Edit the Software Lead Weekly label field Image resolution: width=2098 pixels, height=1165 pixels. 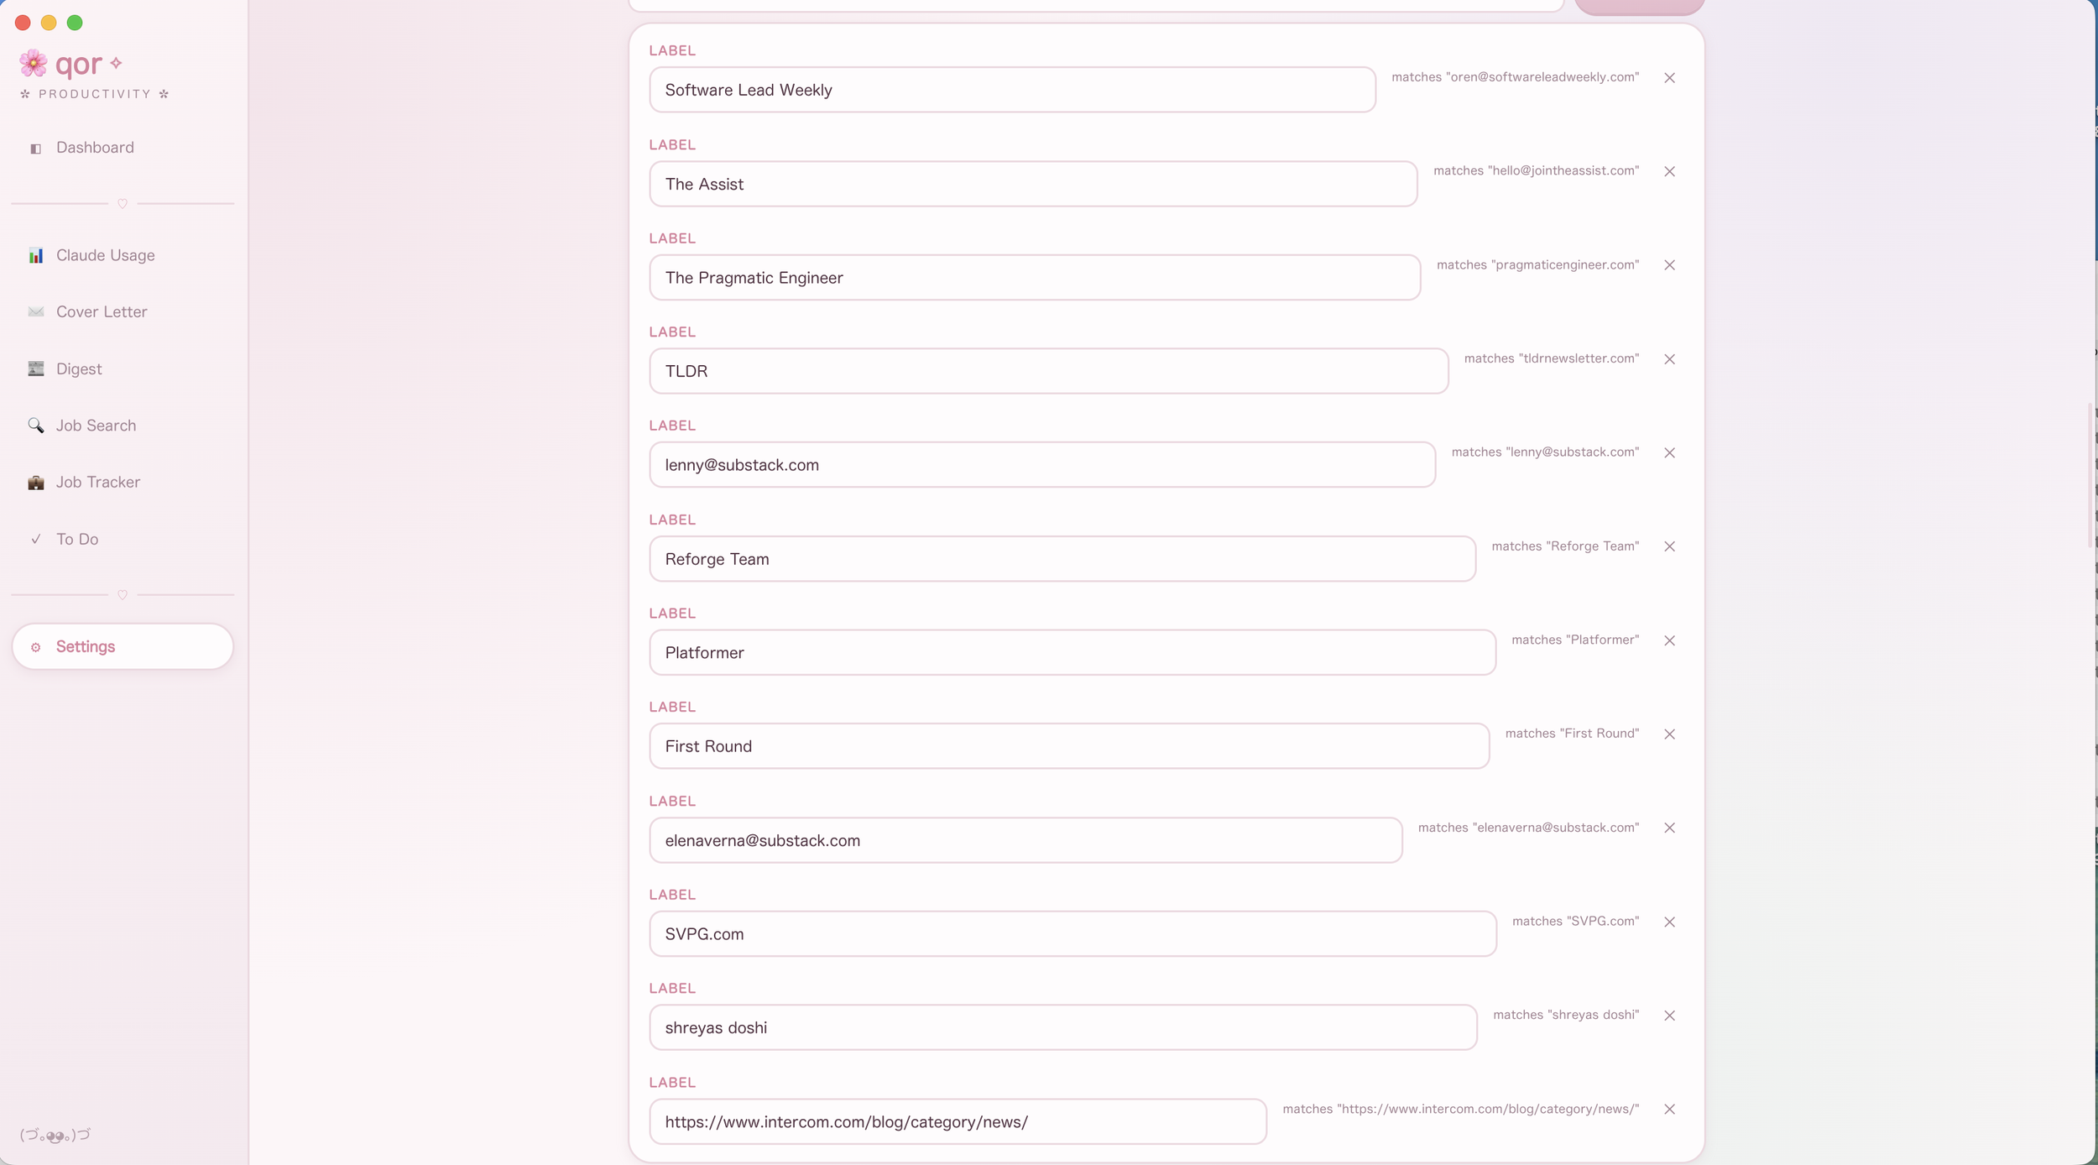tap(1012, 90)
